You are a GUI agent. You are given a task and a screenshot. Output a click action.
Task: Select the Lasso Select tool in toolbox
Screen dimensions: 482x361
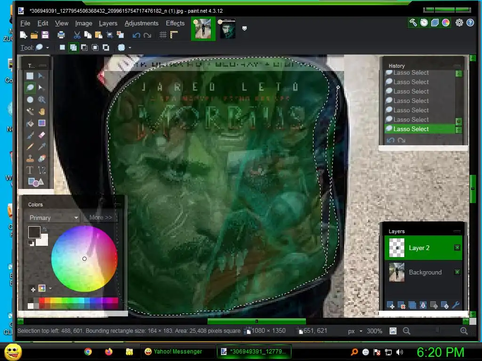click(30, 88)
